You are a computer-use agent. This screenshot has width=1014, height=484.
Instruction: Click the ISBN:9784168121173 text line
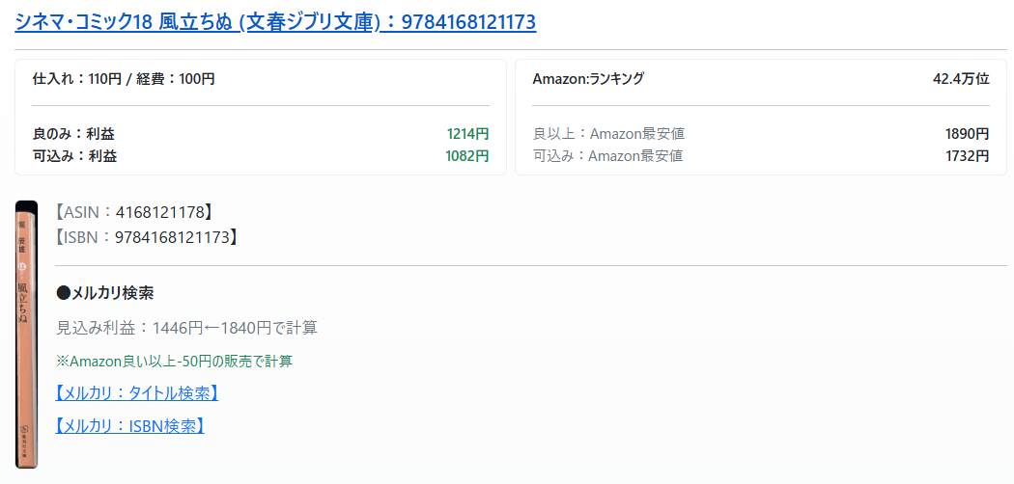147,236
